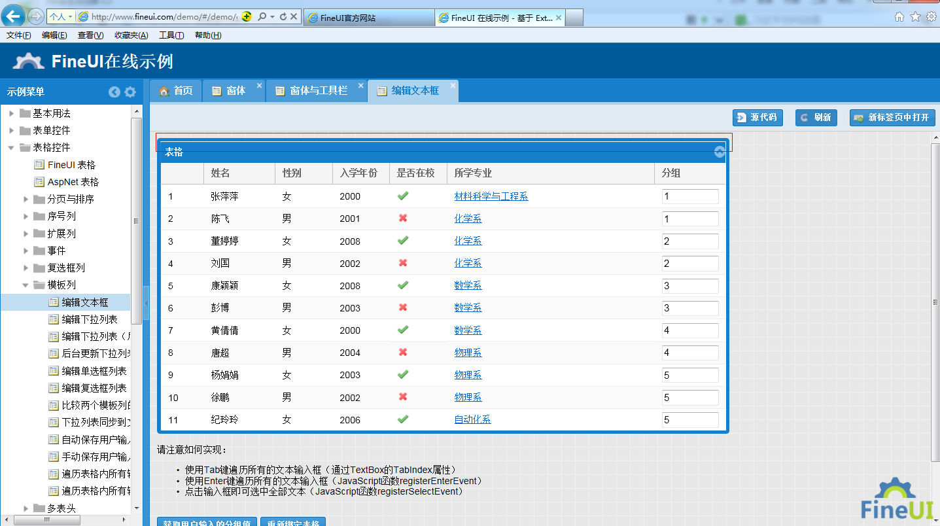940x526 pixels.
Task: Click the red cross in the 陈飞 row
Action: pos(403,218)
